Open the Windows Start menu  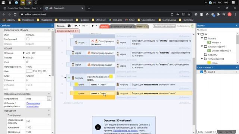pyautogui.click(x=3, y=3)
